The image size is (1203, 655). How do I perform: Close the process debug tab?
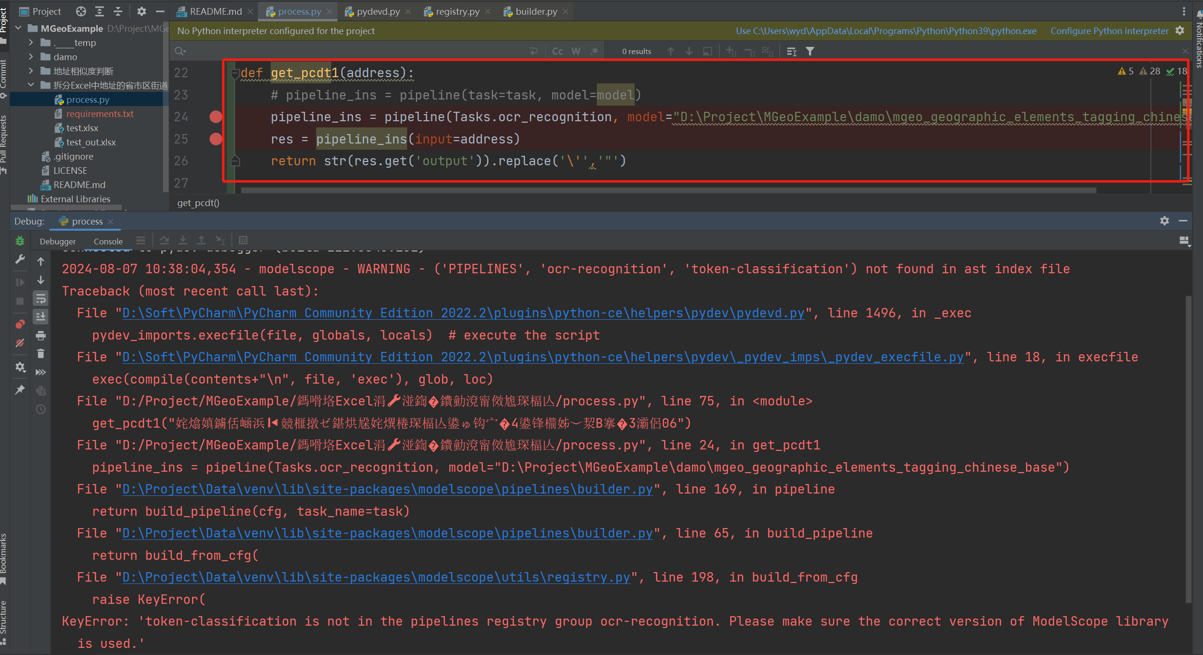pyautogui.click(x=110, y=221)
